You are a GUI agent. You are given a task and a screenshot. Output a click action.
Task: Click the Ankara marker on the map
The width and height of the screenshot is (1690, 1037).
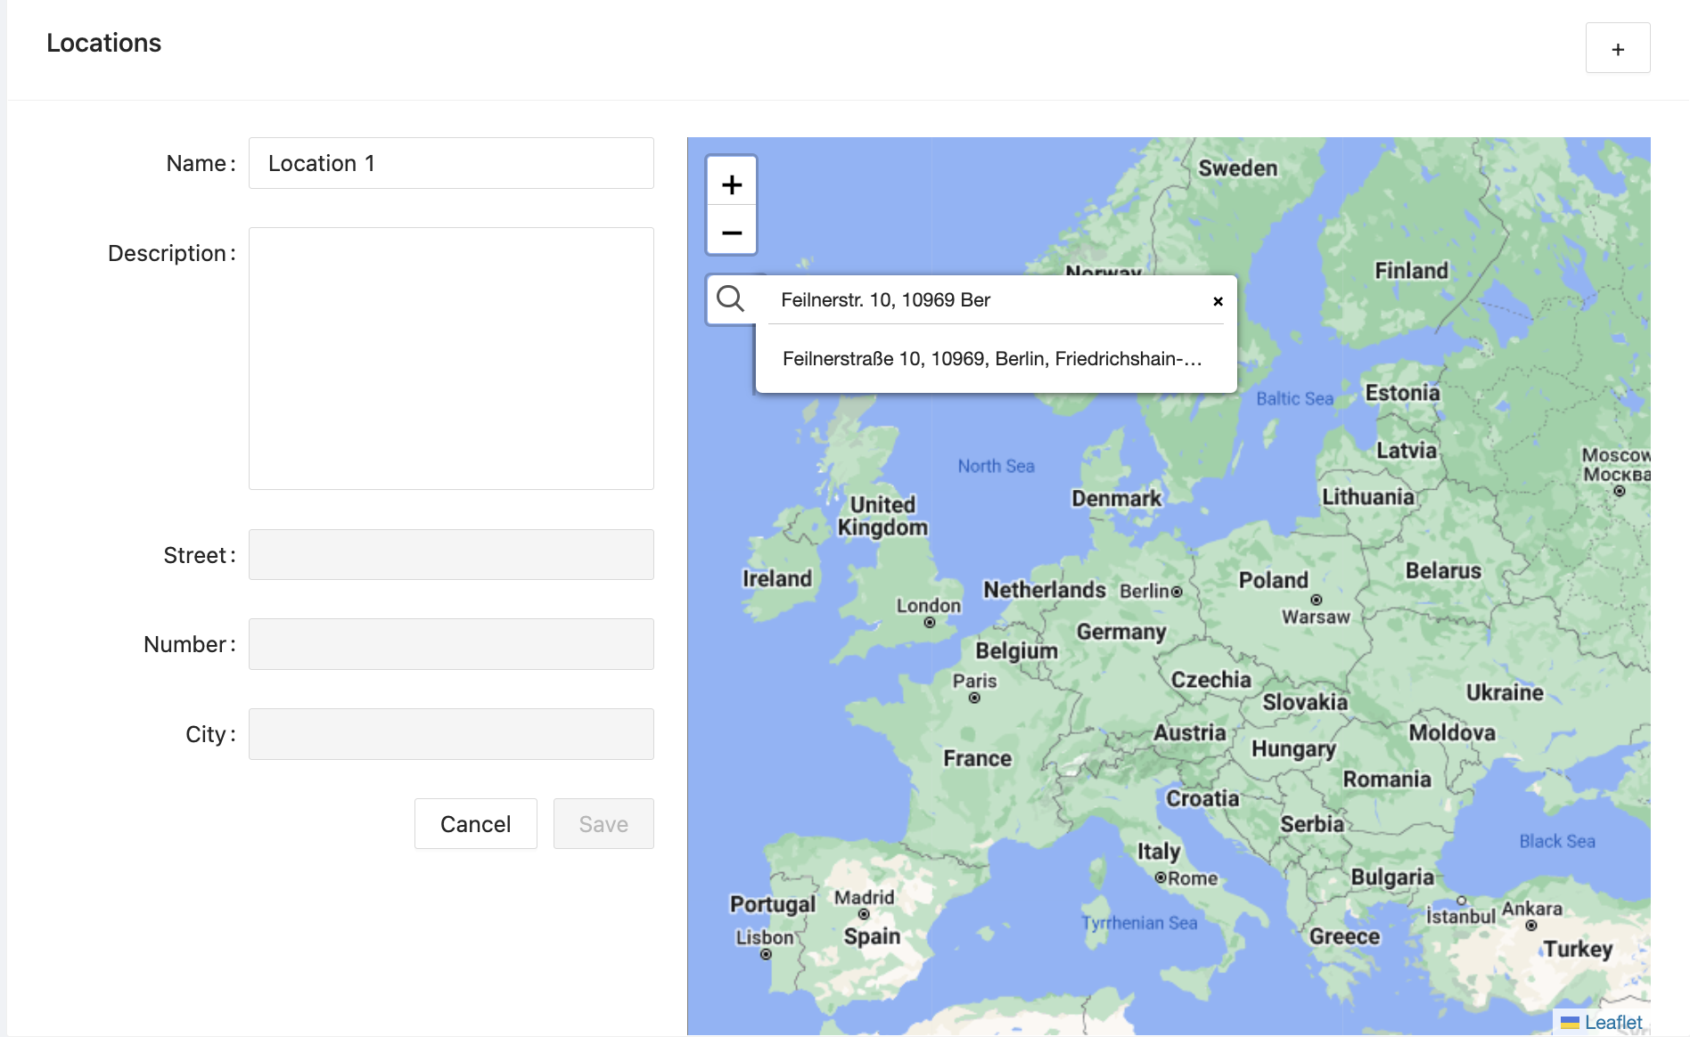pos(1531,926)
